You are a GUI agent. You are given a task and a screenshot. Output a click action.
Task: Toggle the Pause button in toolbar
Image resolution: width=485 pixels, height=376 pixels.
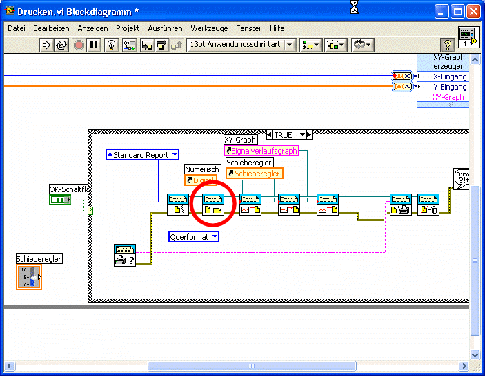click(95, 45)
